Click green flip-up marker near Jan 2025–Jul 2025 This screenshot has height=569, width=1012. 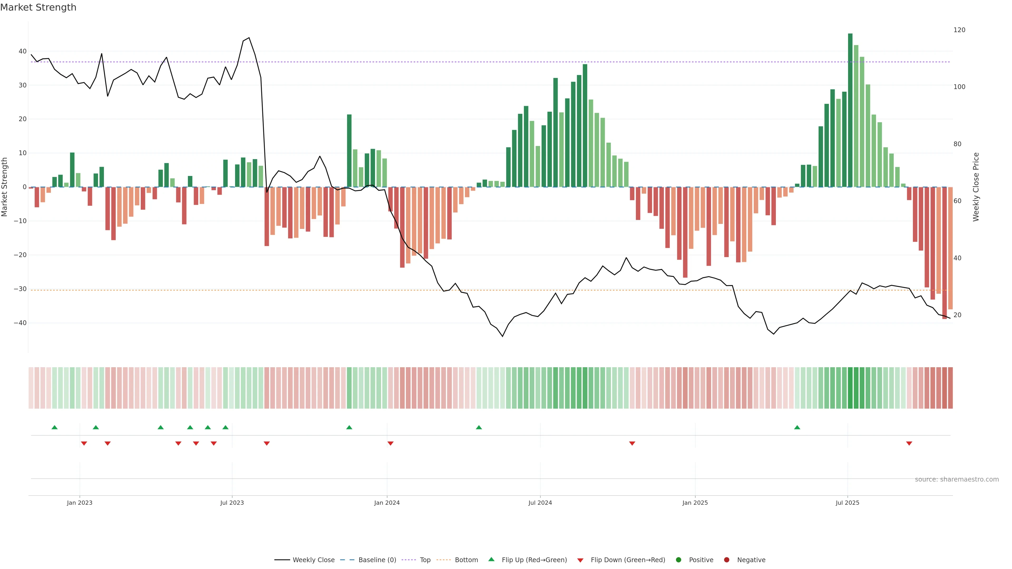pyautogui.click(x=797, y=427)
